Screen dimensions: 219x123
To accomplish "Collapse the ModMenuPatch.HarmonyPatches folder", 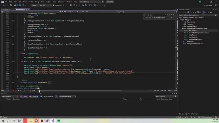I will (182, 28).
